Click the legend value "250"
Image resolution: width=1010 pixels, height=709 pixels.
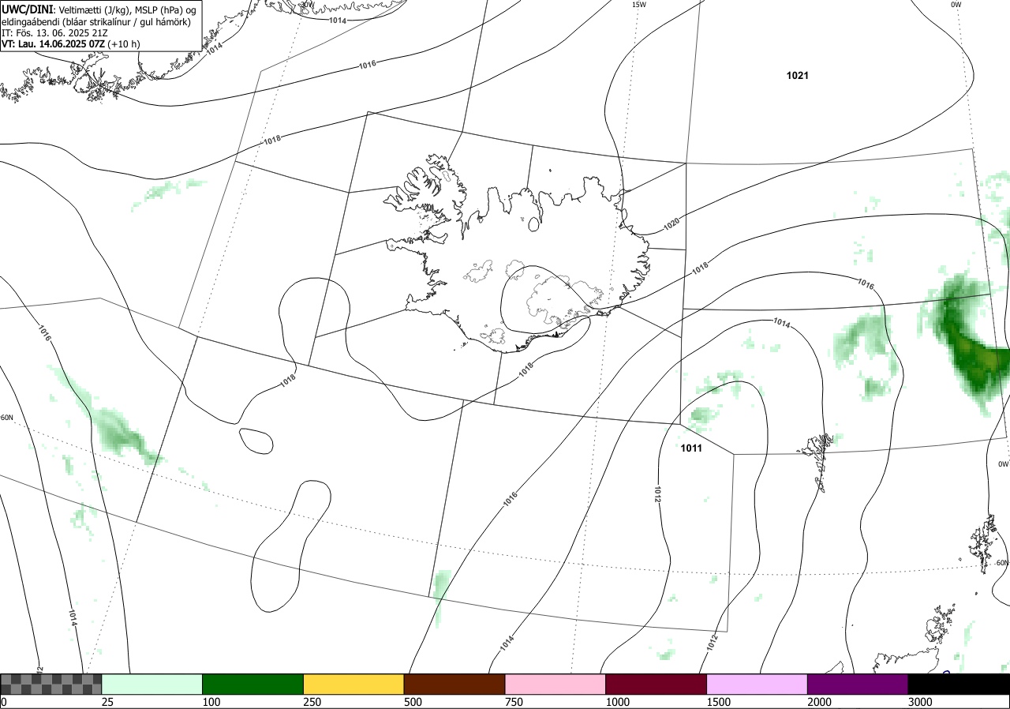pos(312,702)
